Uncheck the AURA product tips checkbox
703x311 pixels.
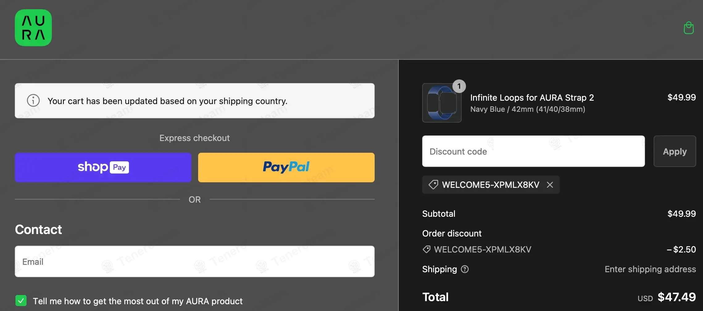[x=21, y=301]
